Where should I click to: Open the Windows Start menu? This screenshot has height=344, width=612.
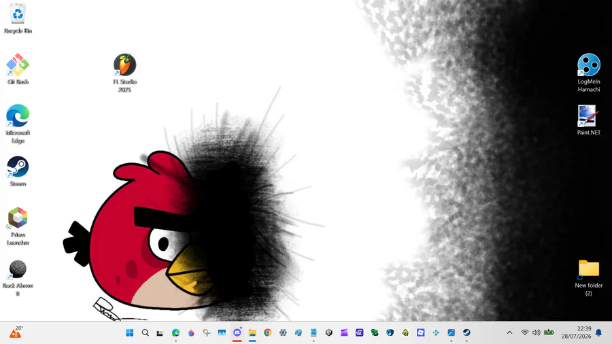pyautogui.click(x=130, y=332)
